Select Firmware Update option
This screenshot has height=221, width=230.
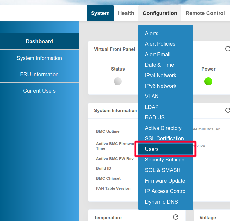pos(165,181)
